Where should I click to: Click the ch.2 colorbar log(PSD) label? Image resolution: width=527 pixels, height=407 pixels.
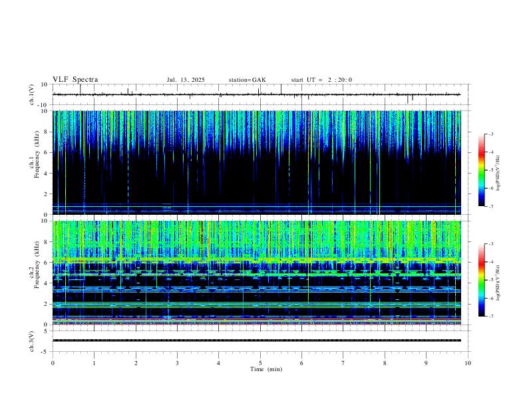[498, 283]
